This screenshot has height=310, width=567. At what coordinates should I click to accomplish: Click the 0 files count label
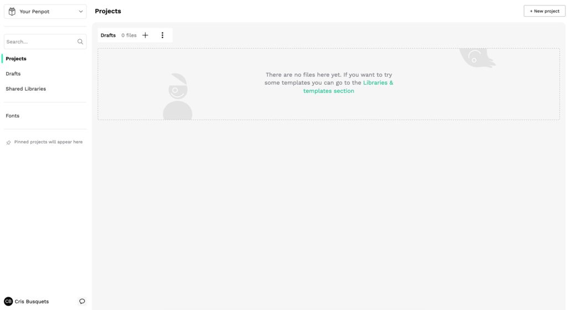[129, 35]
